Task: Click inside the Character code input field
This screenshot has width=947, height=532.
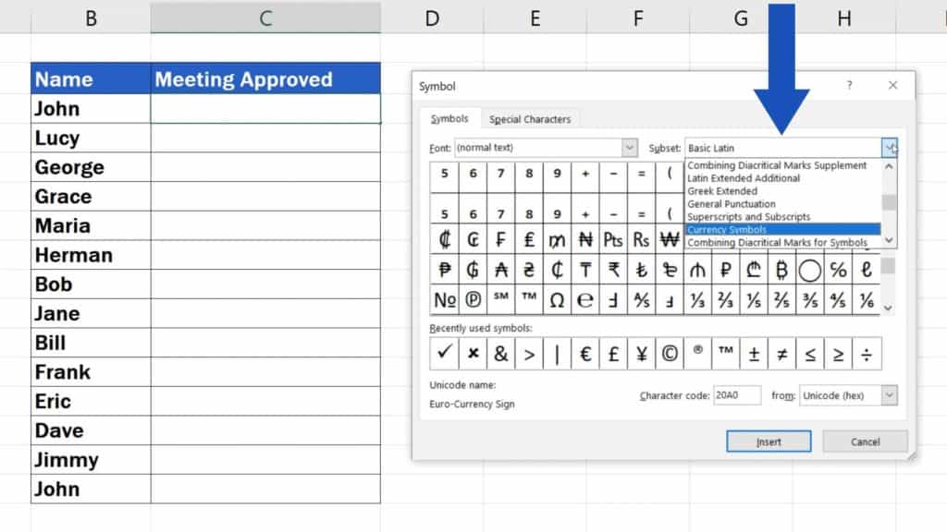Action: pos(736,395)
